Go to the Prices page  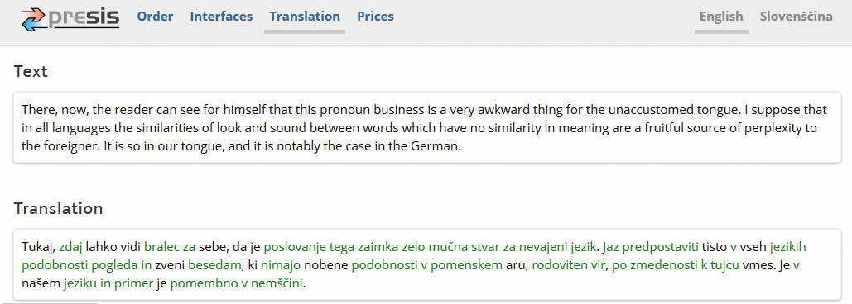coord(375,17)
